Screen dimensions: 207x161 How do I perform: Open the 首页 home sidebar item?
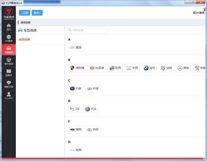click(x=9, y=27)
